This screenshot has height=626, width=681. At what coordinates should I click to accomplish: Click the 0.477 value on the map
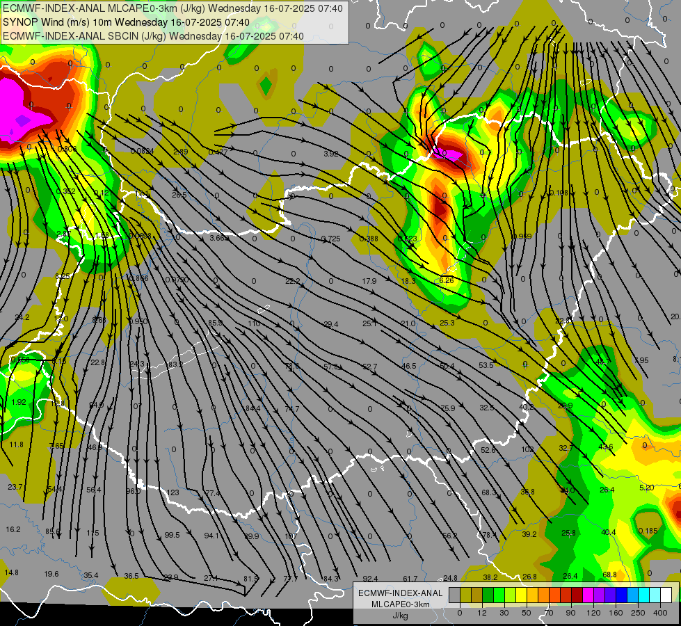click(x=218, y=152)
